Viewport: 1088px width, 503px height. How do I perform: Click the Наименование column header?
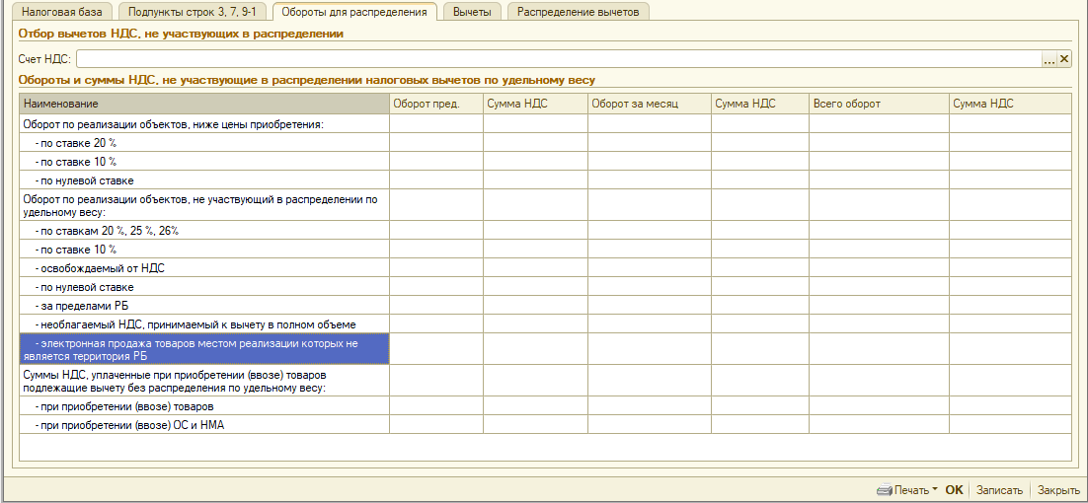pos(203,104)
